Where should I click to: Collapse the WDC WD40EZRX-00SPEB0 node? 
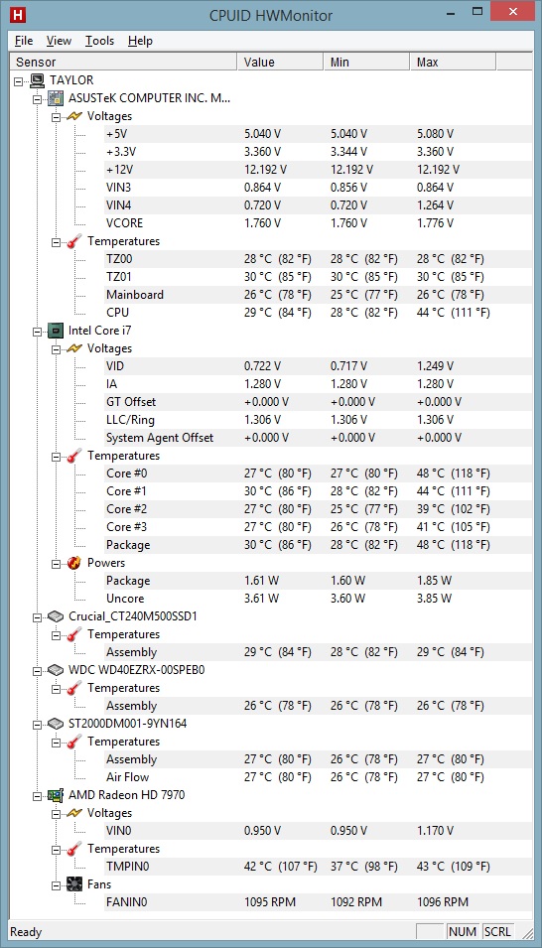[x=38, y=670]
